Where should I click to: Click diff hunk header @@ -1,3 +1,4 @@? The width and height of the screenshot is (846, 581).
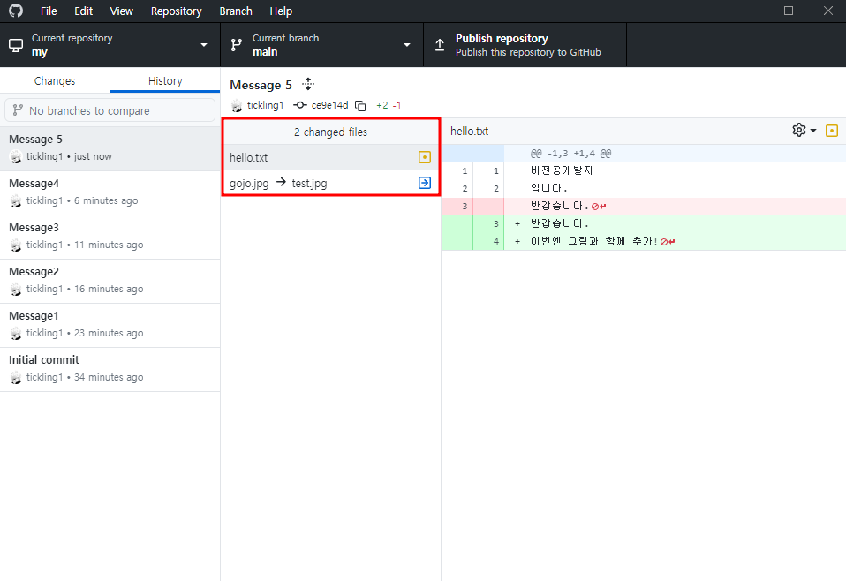tap(570, 154)
